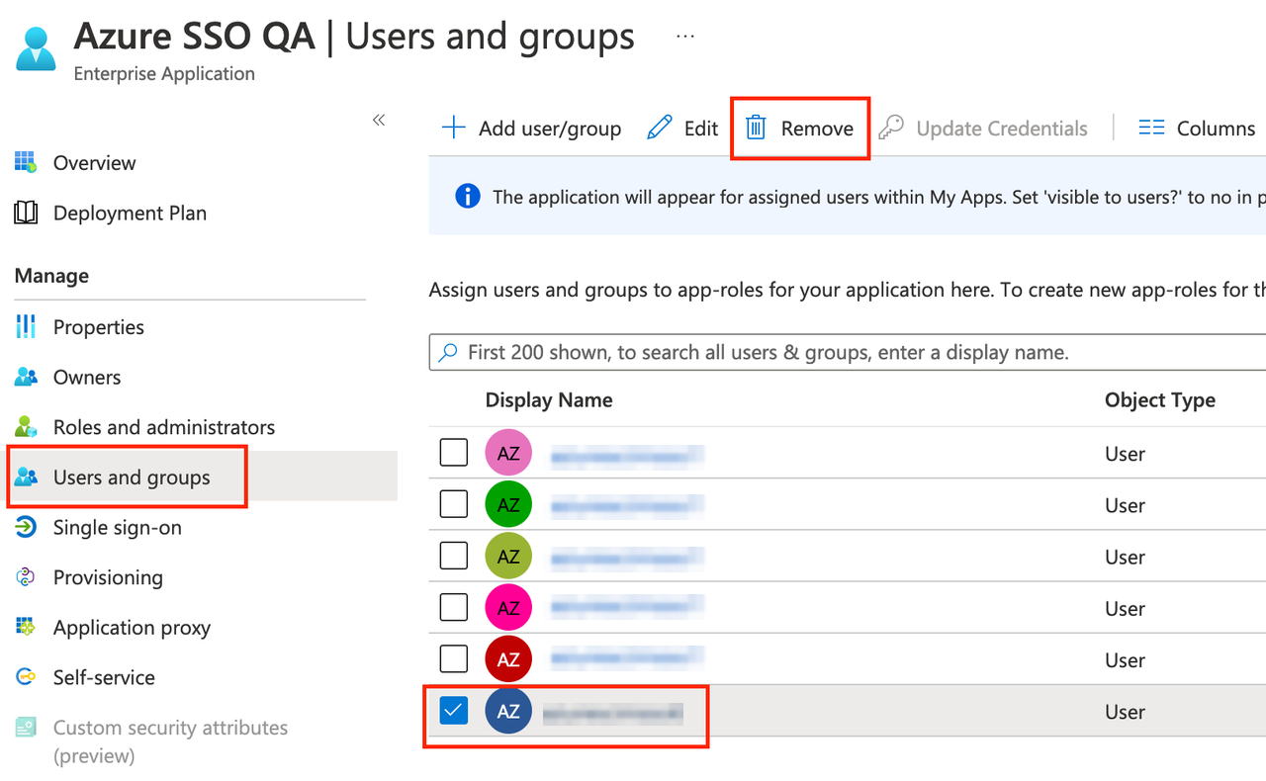Viewport: 1266px width, 781px height.
Task: Click the search display name field
Action: point(849,352)
